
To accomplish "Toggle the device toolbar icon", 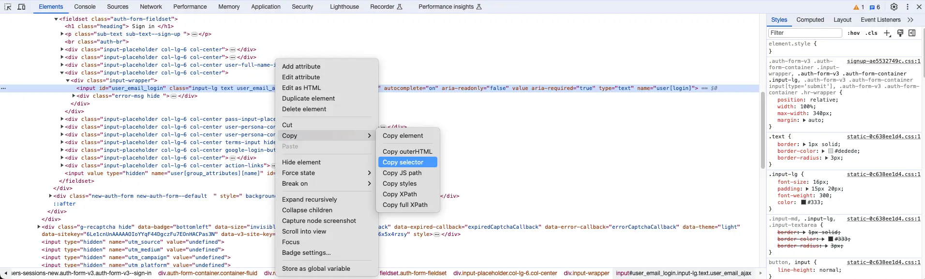I will point(22,7).
